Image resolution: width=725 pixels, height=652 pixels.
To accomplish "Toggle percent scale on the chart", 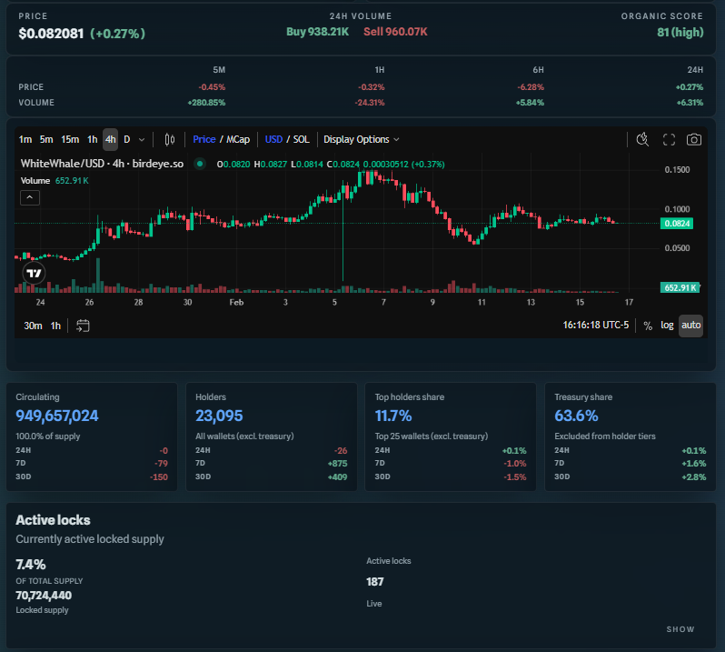I will pos(648,326).
